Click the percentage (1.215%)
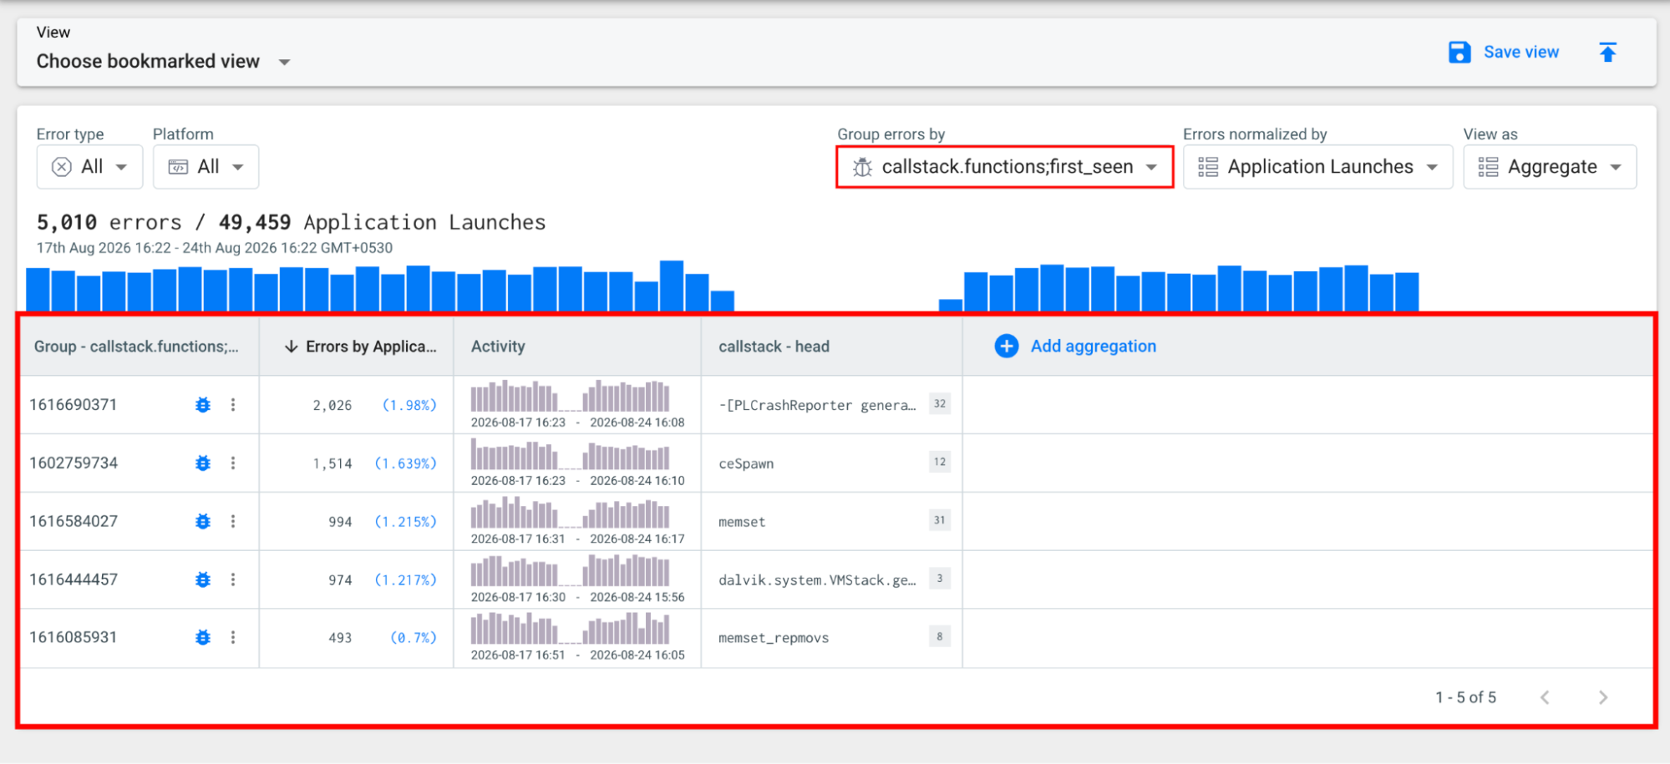The width and height of the screenshot is (1670, 764). coord(405,522)
